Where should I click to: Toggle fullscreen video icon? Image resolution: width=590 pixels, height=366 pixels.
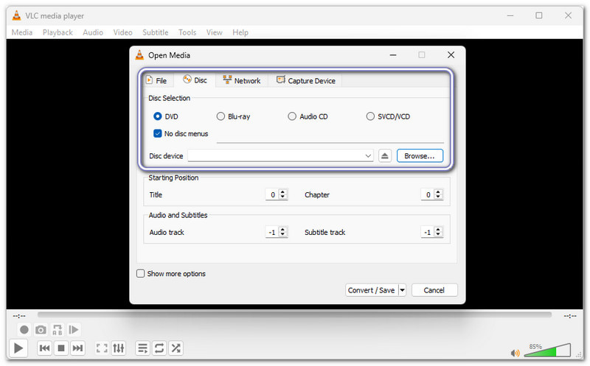(x=102, y=348)
